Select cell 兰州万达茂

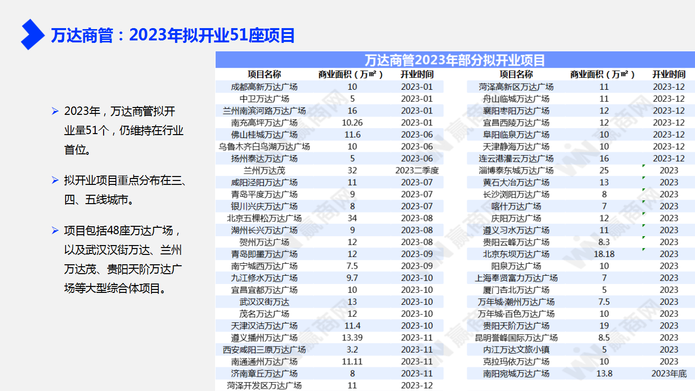[x=264, y=171]
